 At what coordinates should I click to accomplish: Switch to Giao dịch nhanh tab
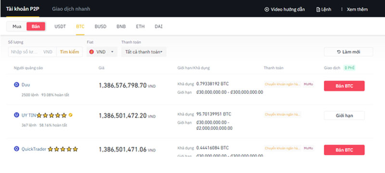(x=71, y=9)
